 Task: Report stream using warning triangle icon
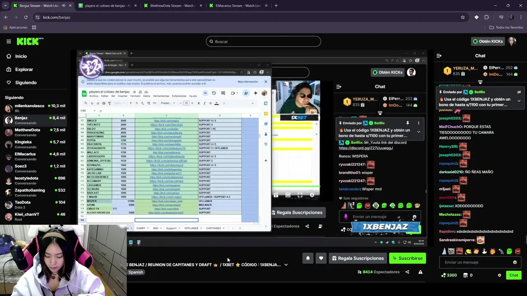pyautogui.click(x=420, y=272)
